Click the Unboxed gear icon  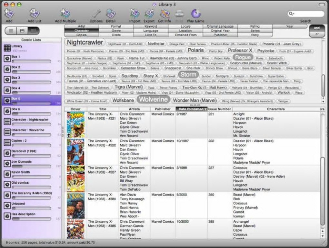[7, 206]
